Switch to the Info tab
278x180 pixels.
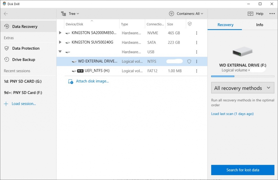click(259, 24)
